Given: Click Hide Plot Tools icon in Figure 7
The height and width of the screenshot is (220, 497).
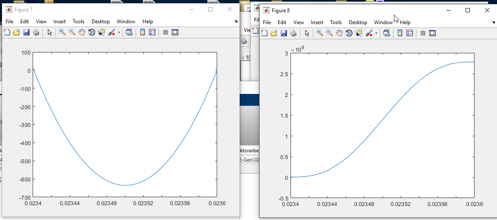Looking at the screenshot, I should point(165,32).
